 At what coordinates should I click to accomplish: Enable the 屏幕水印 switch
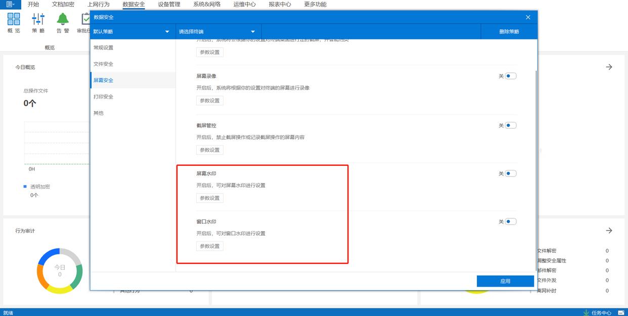click(511, 173)
